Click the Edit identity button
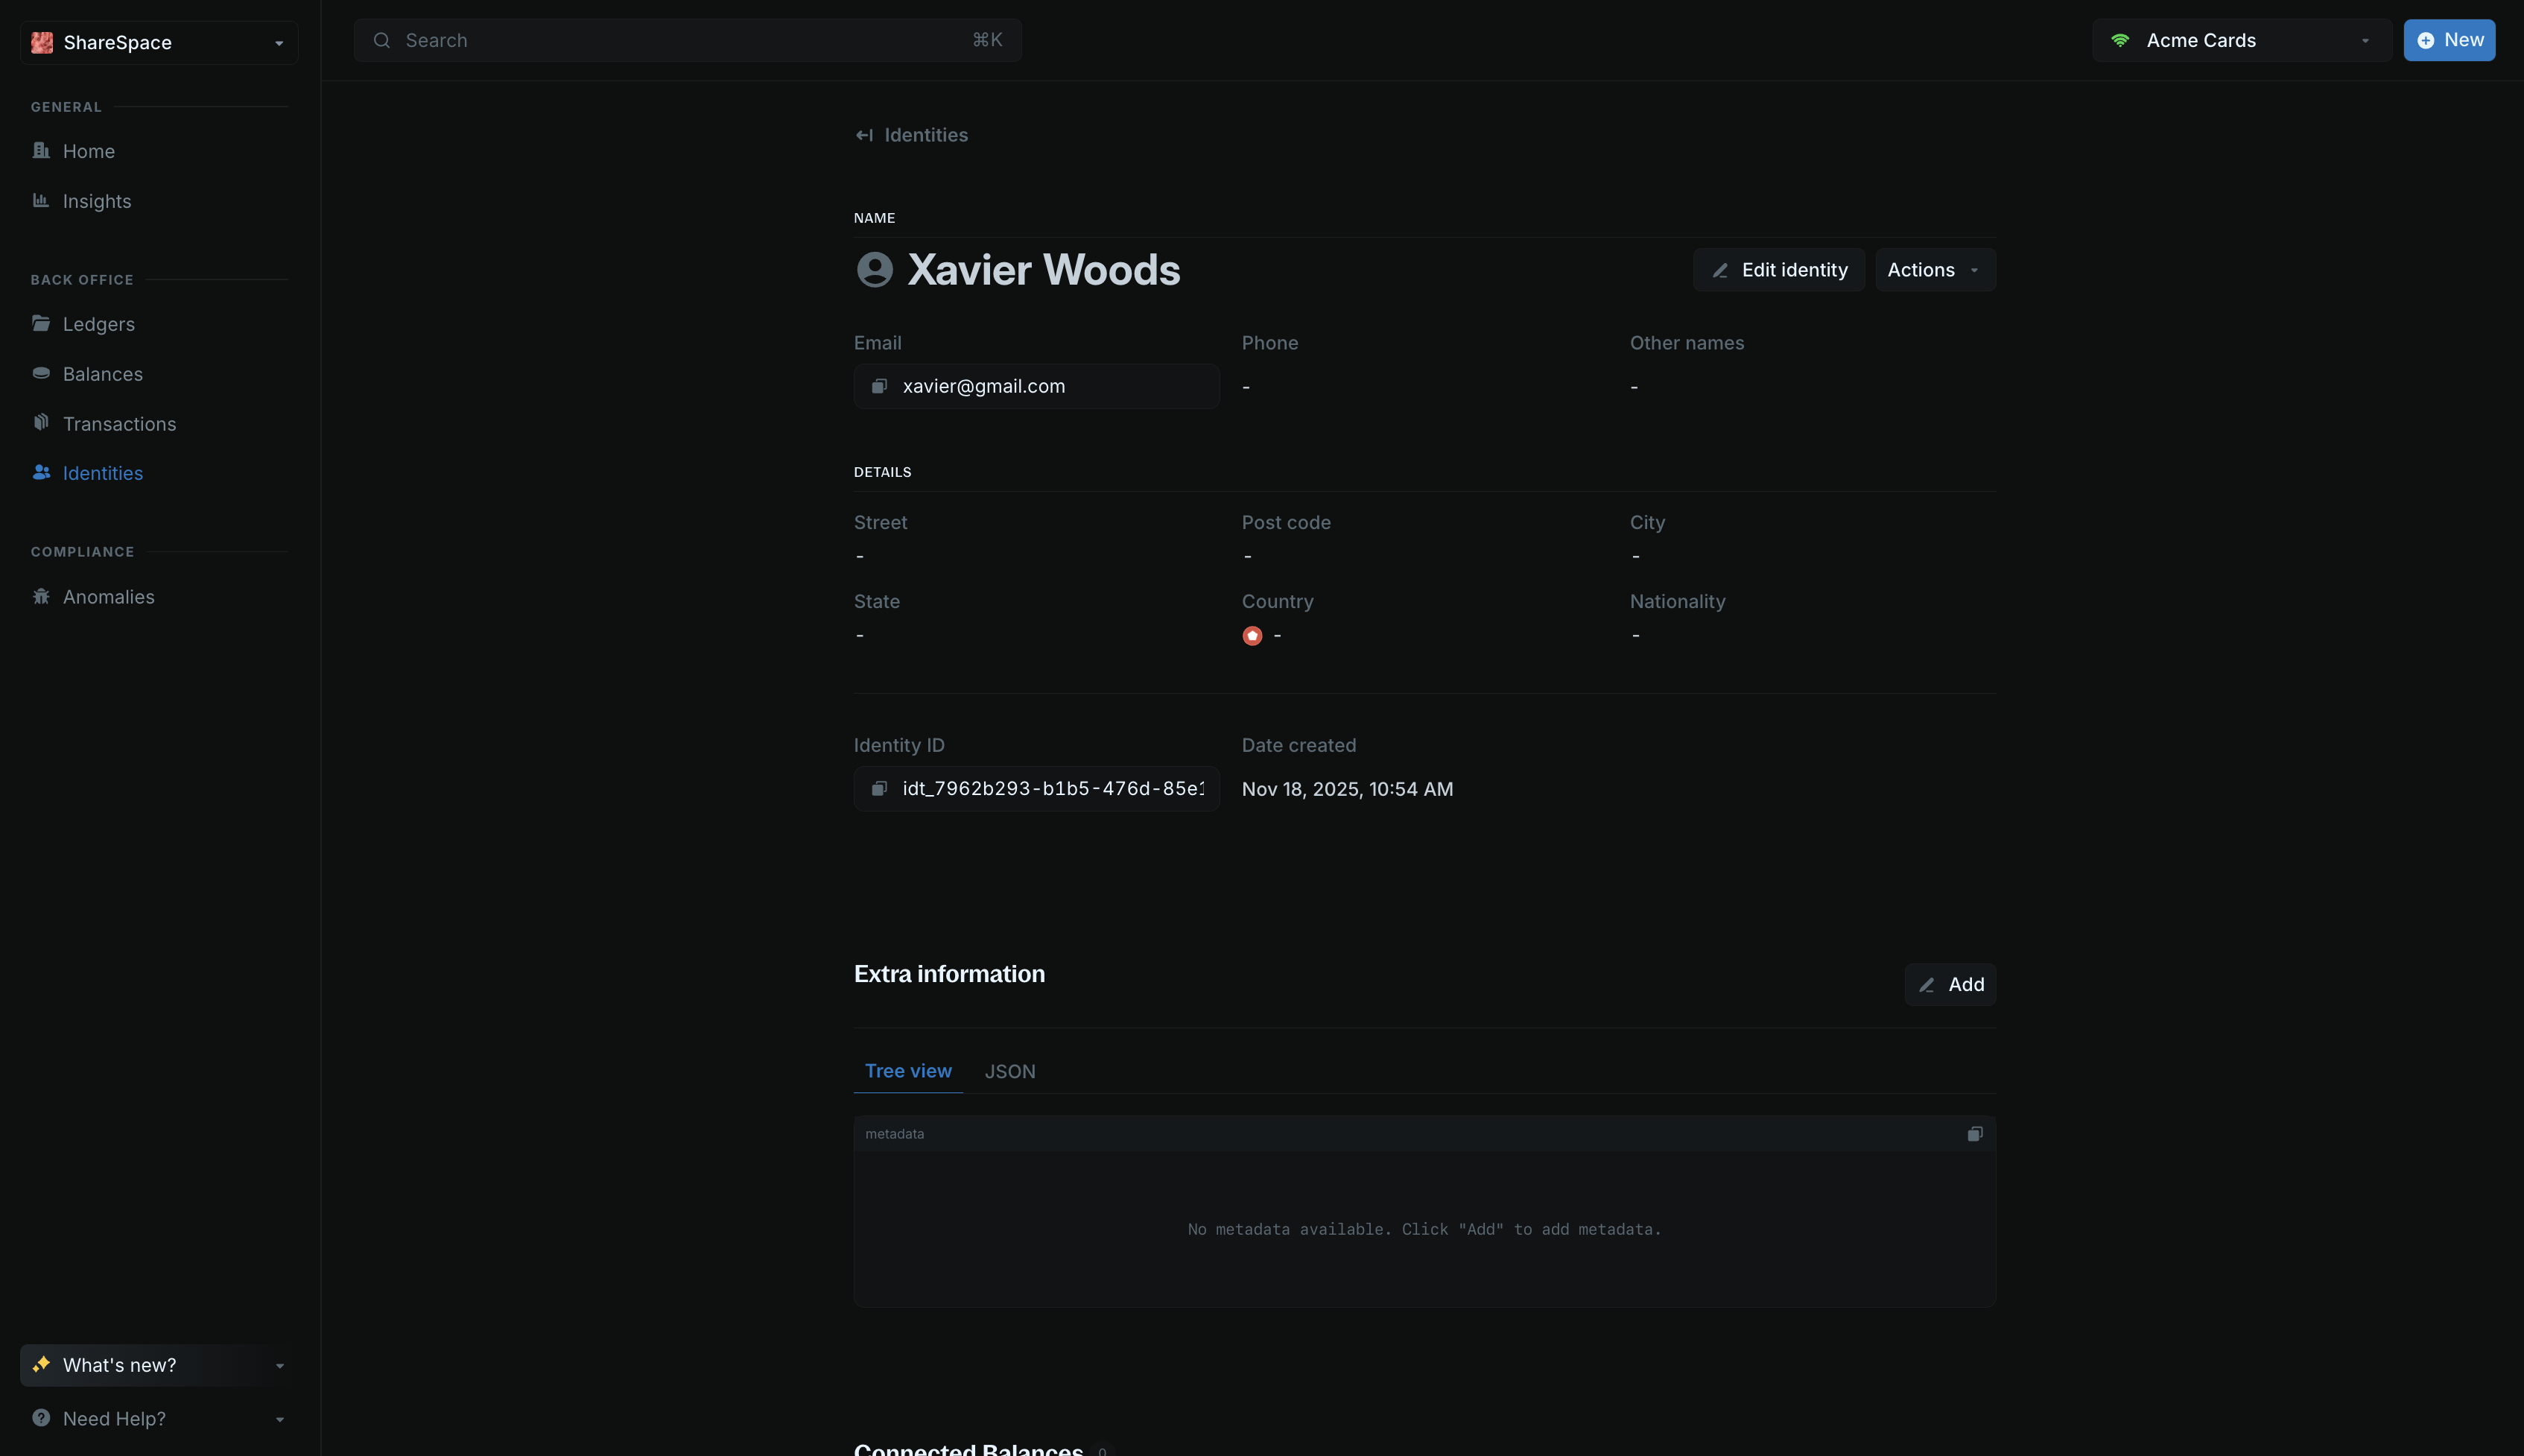 [x=1778, y=270]
